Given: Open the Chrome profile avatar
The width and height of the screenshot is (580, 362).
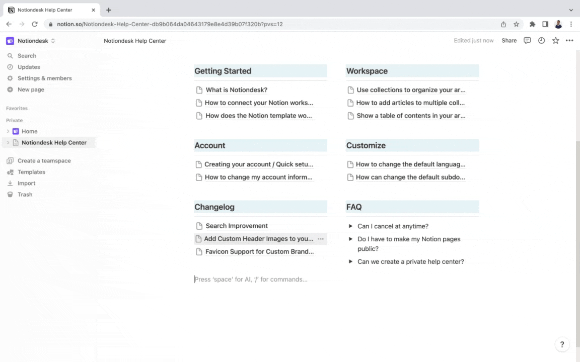Looking at the screenshot, I should click(x=558, y=24).
